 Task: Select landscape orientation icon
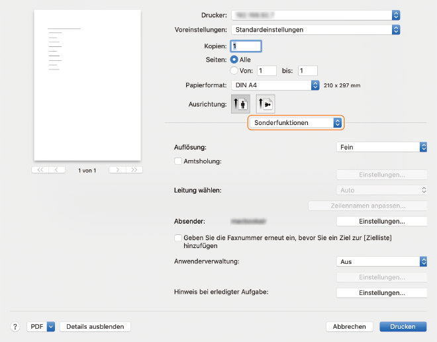[265, 103]
